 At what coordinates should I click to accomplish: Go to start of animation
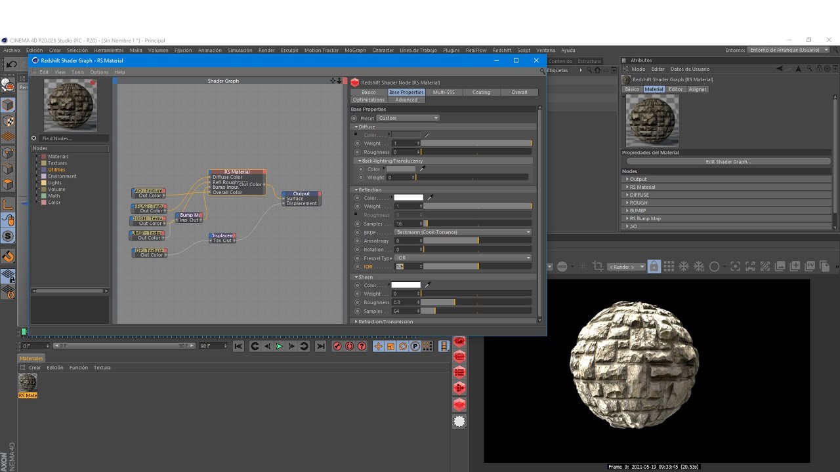coord(238,346)
